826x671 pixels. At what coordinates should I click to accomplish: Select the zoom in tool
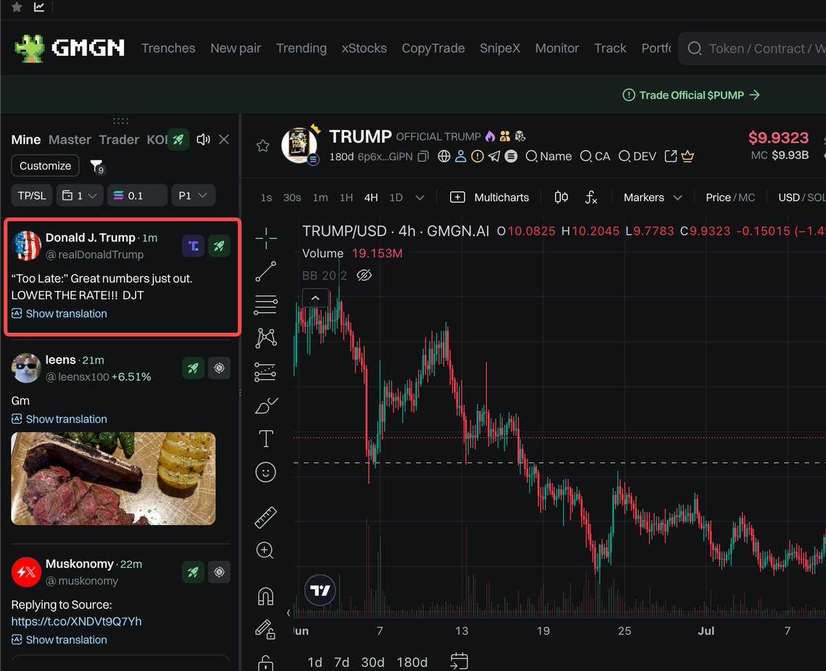tap(266, 551)
